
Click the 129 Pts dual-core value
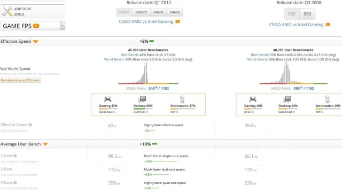click(x=251, y=169)
